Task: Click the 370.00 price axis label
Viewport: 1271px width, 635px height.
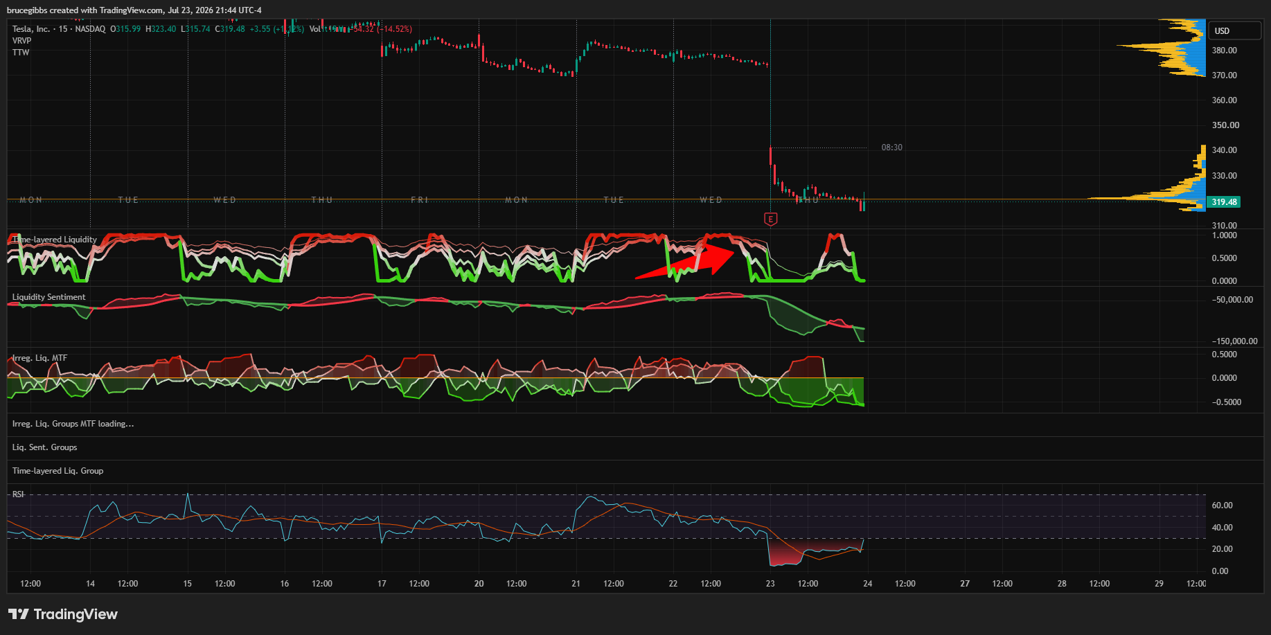Action: pos(1225,75)
